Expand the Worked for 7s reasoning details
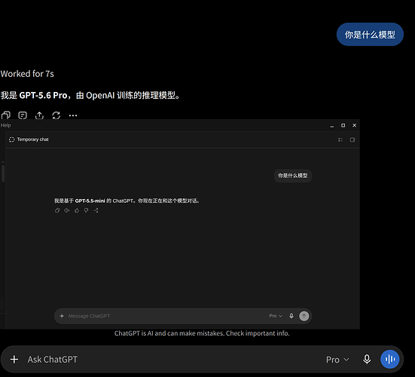 [27, 74]
